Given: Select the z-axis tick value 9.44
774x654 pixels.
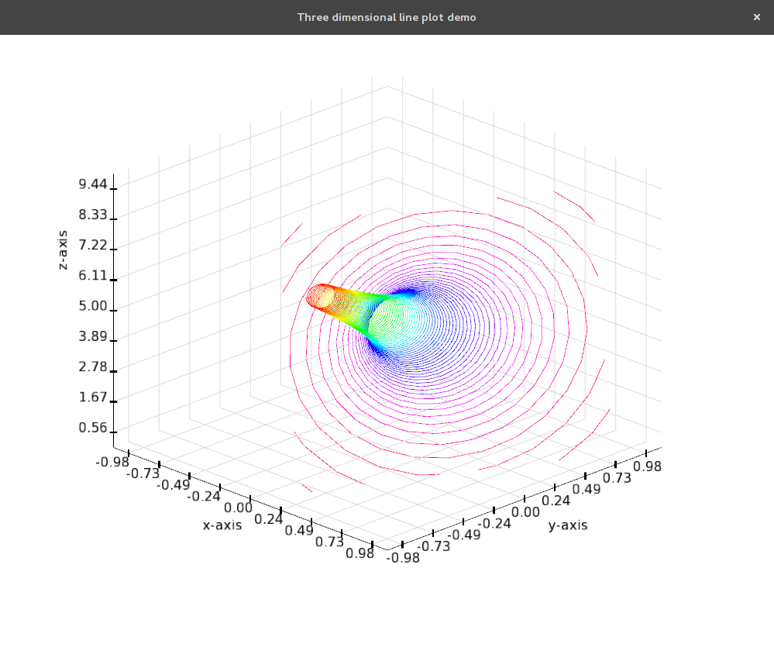Looking at the screenshot, I should (93, 184).
